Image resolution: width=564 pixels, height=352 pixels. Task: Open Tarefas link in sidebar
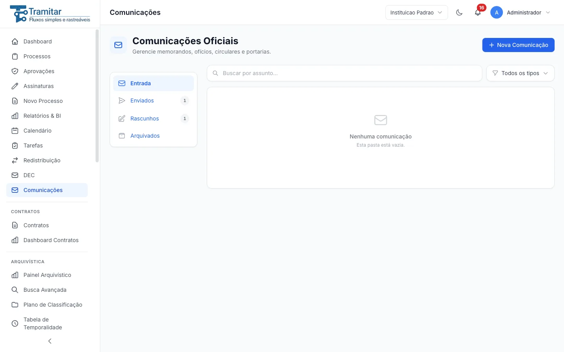[x=47, y=145]
